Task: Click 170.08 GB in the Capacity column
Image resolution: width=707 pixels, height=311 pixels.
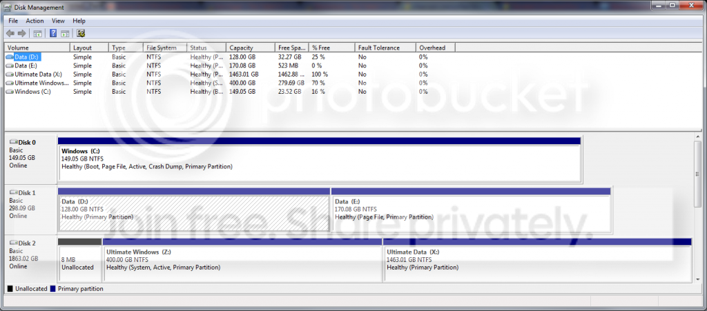Action: (242, 66)
